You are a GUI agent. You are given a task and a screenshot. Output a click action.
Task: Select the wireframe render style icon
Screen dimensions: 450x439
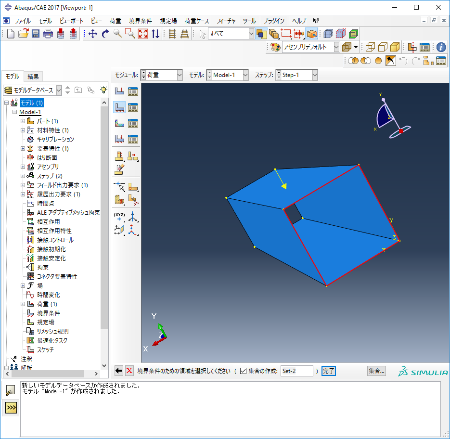coord(370,47)
